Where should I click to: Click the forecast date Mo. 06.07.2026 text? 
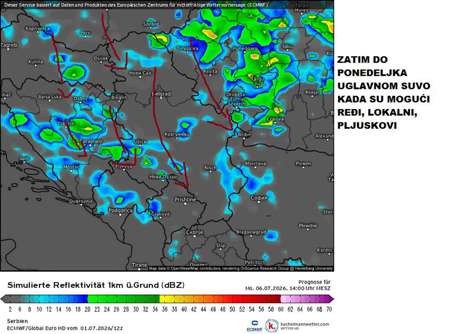click(x=266, y=288)
